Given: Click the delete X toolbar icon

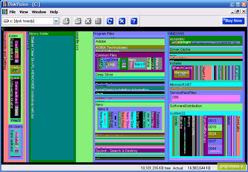Looking at the screenshot, I should pyautogui.click(x=88, y=21).
